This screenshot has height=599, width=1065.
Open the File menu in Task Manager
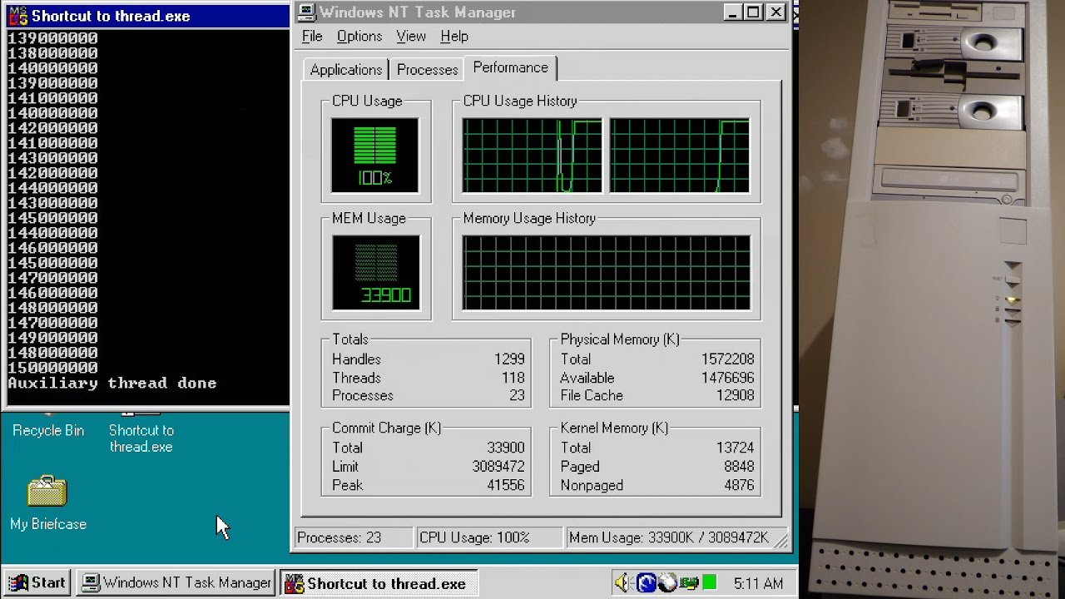click(x=312, y=37)
